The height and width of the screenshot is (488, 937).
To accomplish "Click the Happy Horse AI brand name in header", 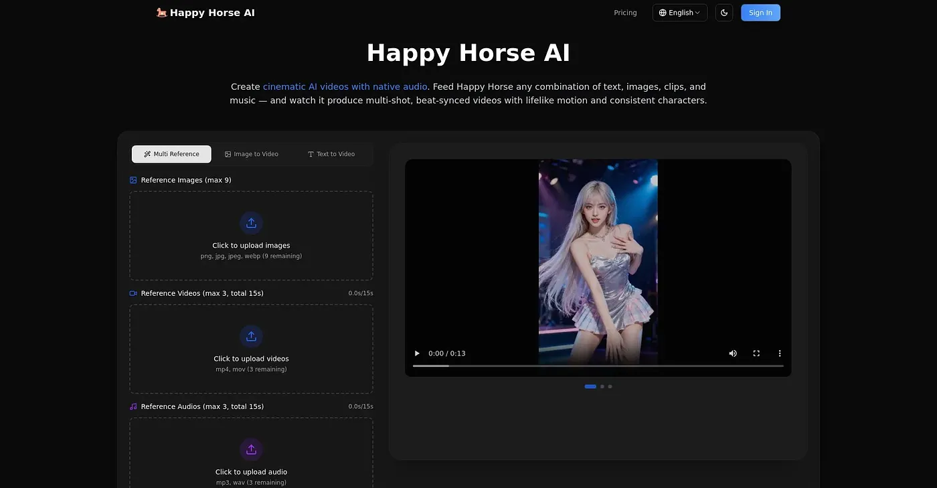I will (x=212, y=13).
